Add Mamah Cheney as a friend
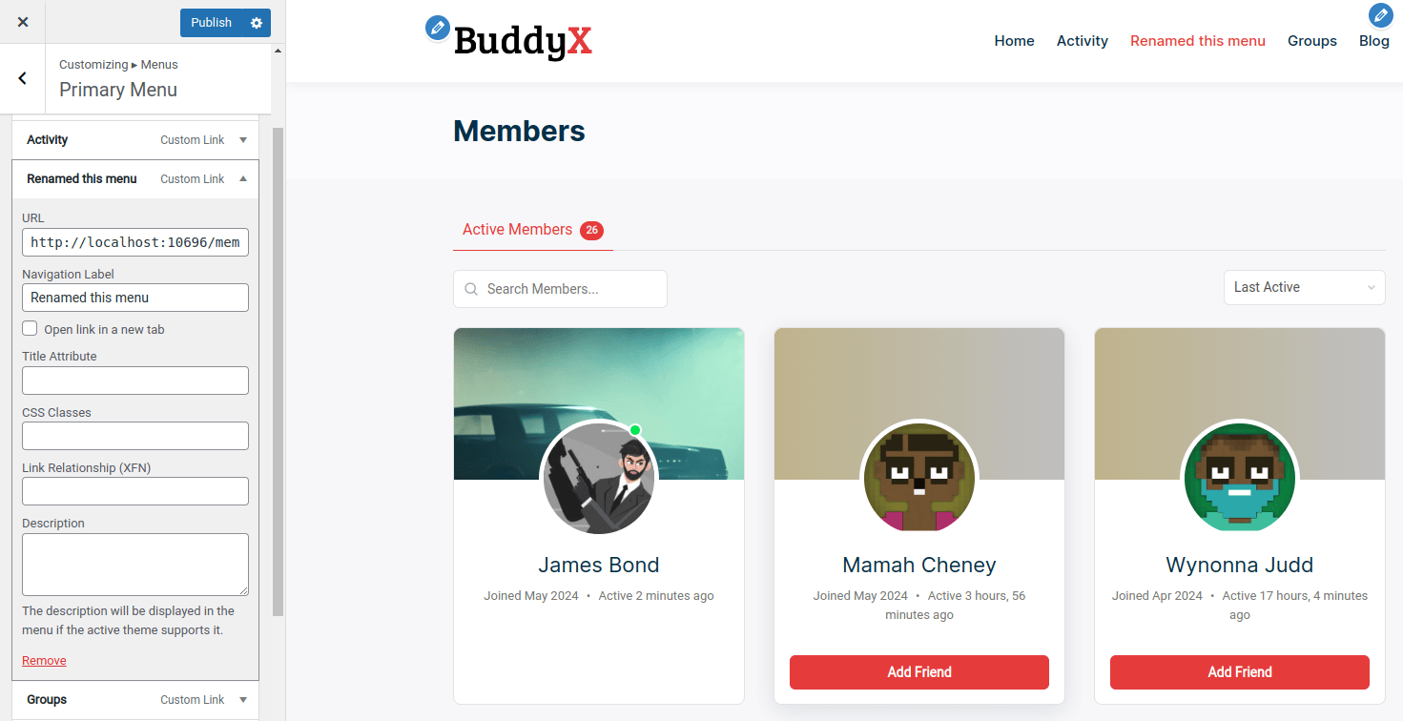1403x721 pixels. (x=919, y=672)
